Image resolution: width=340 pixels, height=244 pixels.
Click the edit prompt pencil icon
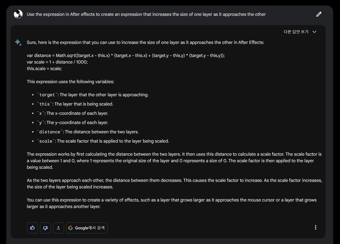click(319, 14)
